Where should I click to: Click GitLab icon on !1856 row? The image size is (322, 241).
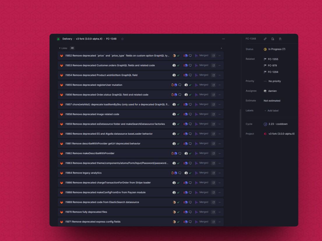[61, 95]
